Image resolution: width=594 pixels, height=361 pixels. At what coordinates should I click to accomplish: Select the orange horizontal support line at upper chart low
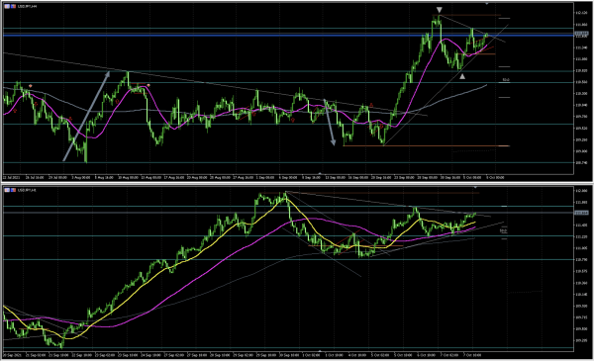point(426,145)
